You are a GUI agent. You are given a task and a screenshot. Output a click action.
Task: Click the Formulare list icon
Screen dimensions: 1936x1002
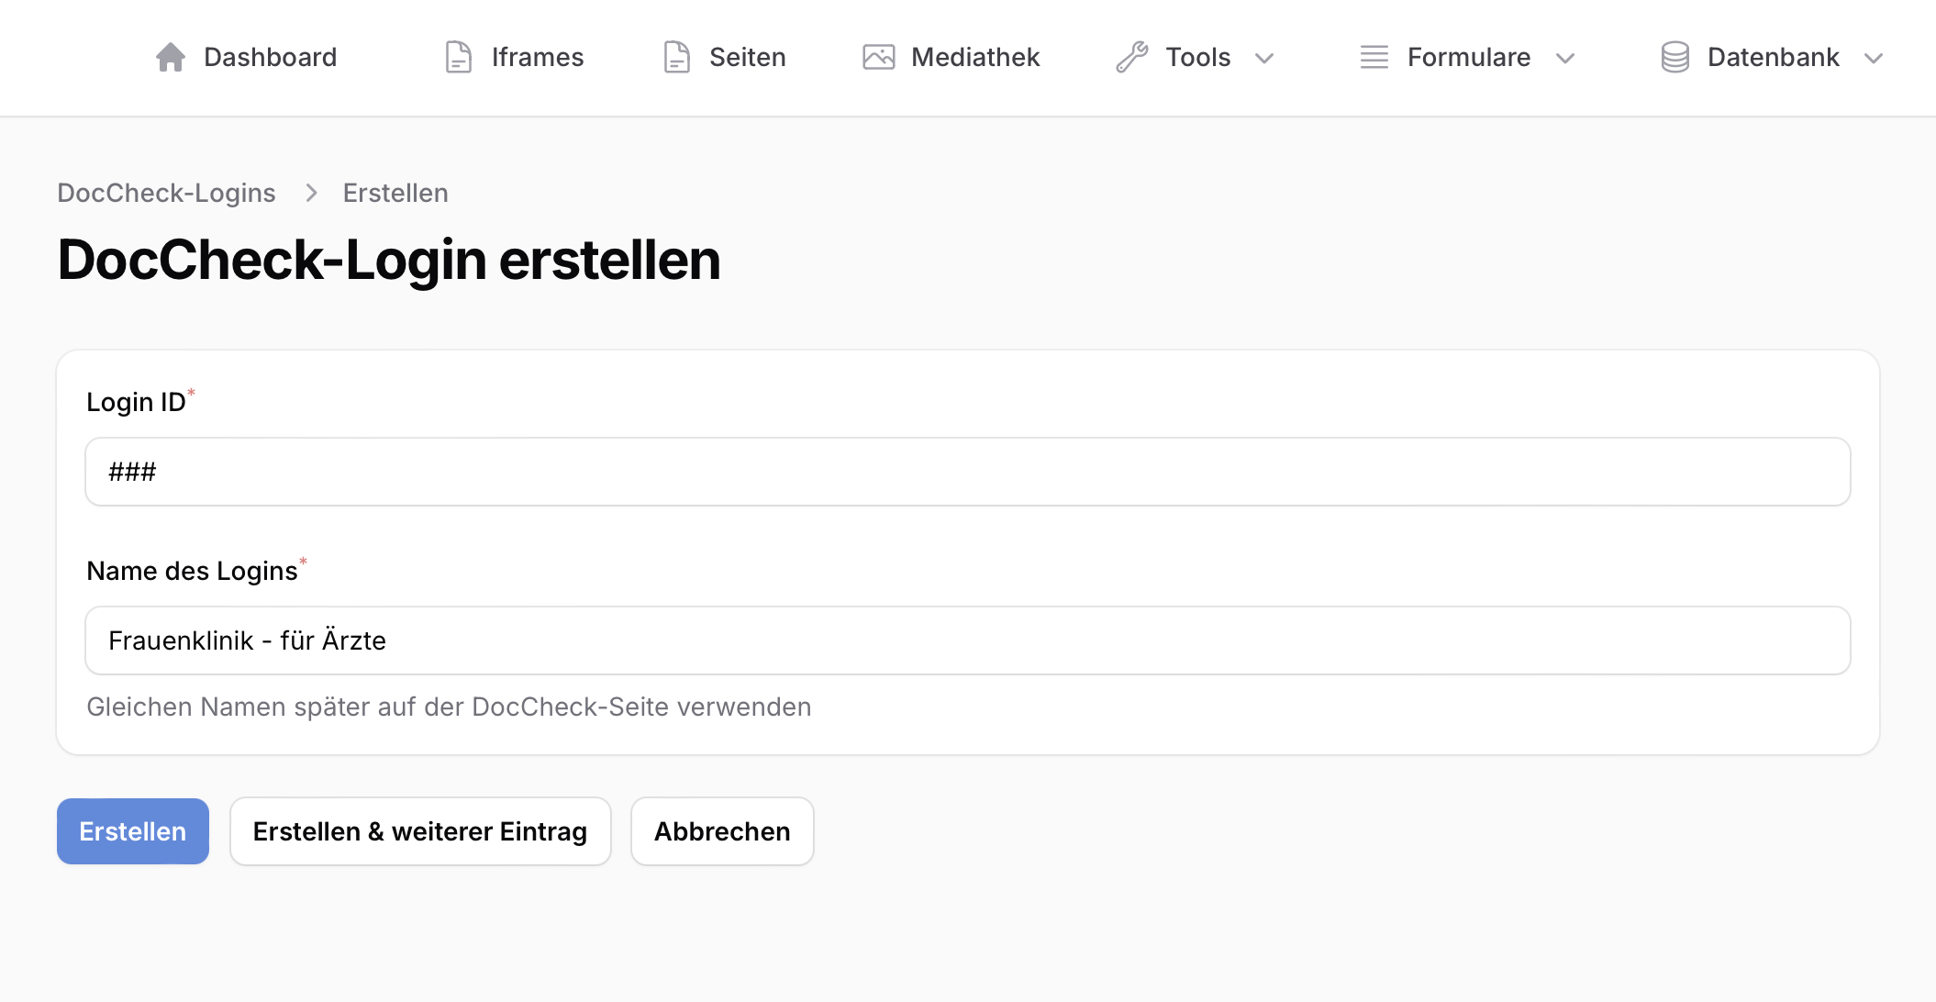[1374, 57]
